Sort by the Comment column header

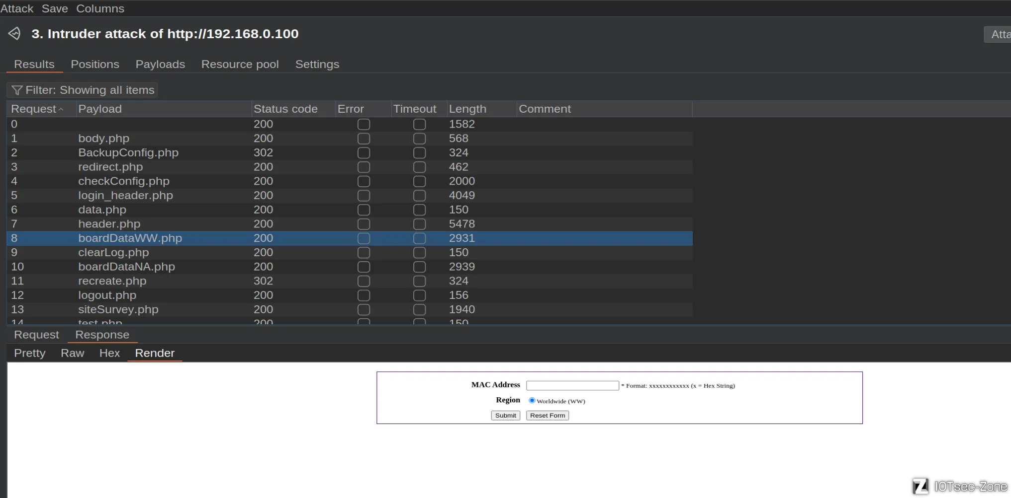pos(604,109)
